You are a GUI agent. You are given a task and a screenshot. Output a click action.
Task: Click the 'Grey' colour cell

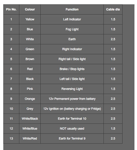coord(30,109)
